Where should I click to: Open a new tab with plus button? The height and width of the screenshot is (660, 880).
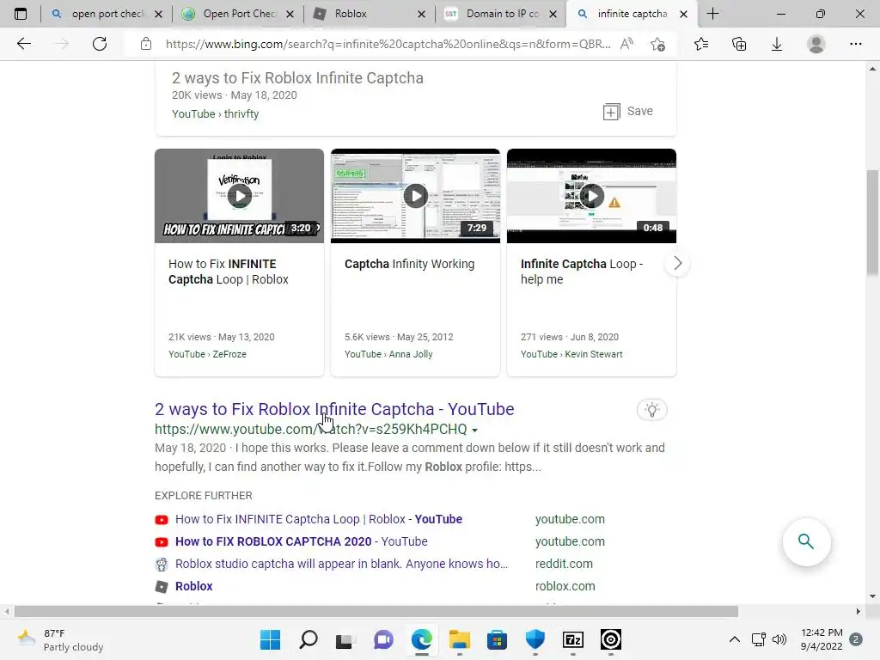(x=712, y=14)
